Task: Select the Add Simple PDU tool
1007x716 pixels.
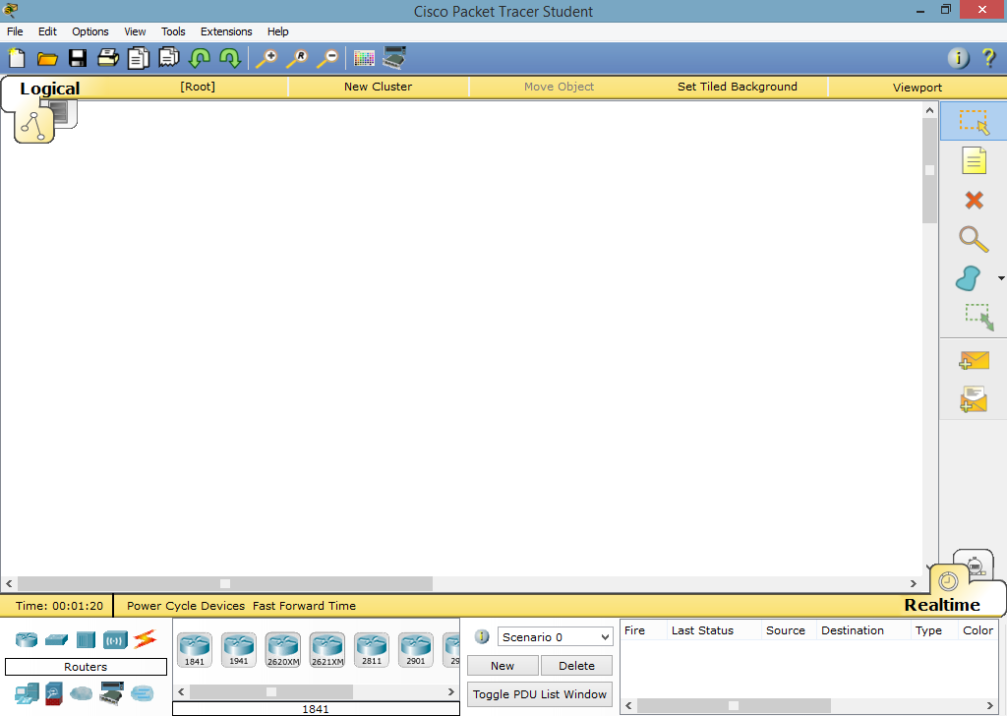Action: (973, 360)
